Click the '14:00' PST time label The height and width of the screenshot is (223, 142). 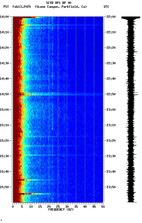[x=4, y=17]
